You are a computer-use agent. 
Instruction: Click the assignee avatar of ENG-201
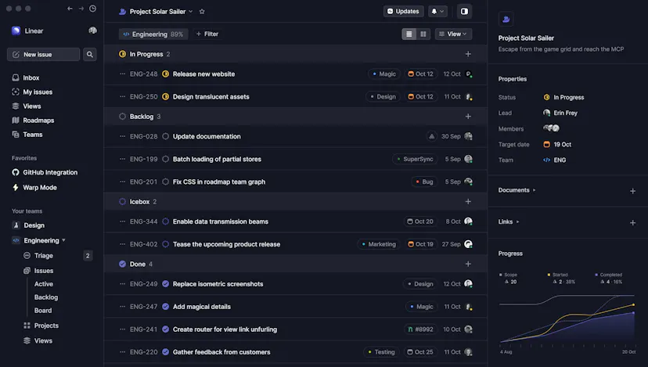468,182
